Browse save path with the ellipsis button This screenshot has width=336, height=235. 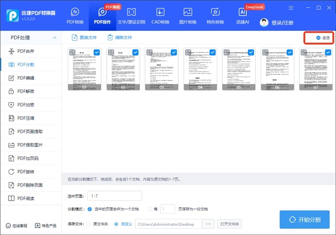208,224
